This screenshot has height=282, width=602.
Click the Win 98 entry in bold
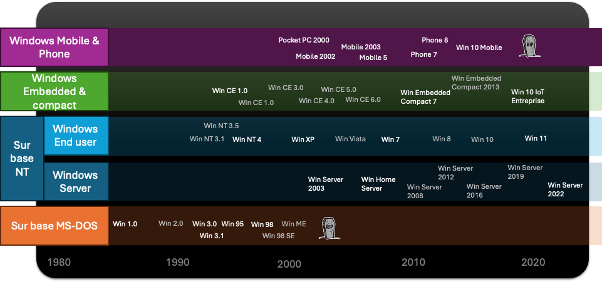coord(262,225)
